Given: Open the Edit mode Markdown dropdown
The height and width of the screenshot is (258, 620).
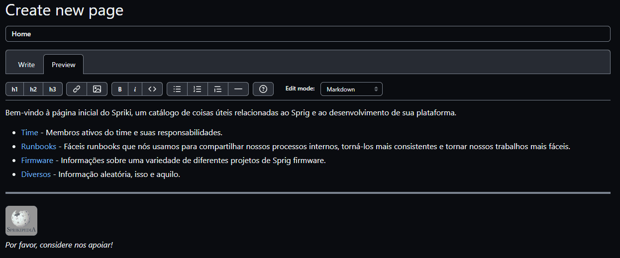Looking at the screenshot, I should (351, 89).
